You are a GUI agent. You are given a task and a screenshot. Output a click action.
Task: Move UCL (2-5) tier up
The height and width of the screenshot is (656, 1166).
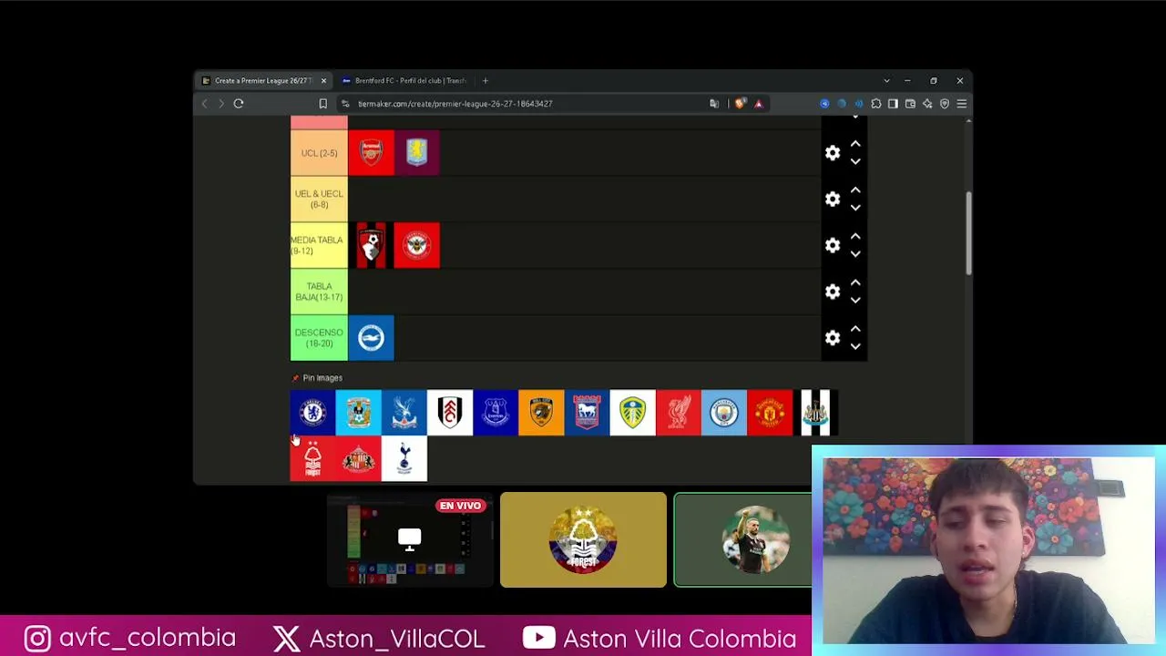click(855, 144)
